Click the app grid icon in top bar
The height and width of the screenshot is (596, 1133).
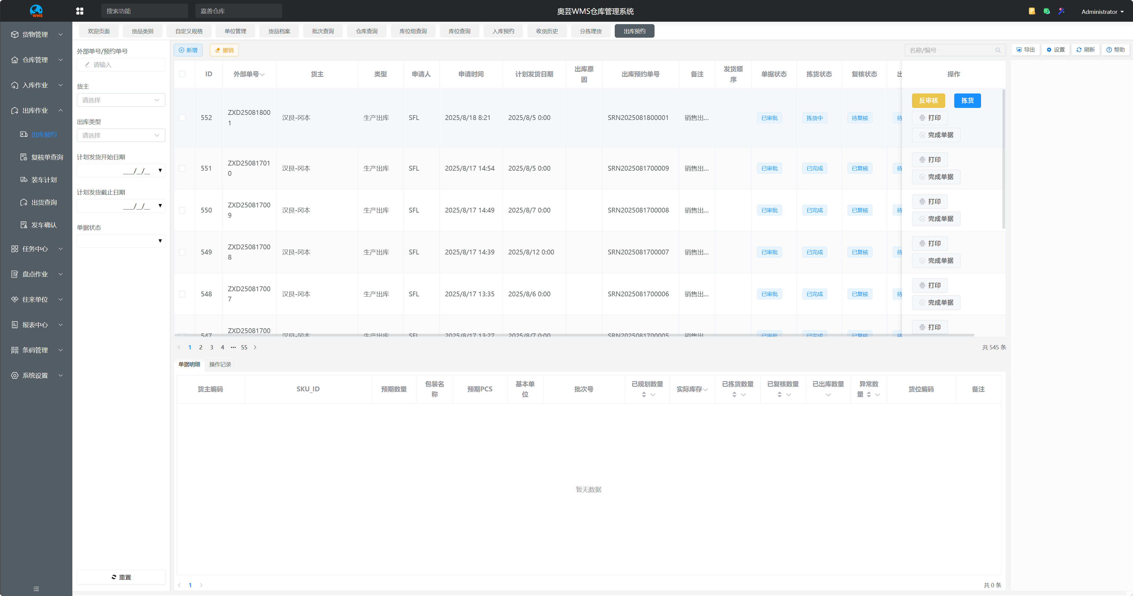80,11
